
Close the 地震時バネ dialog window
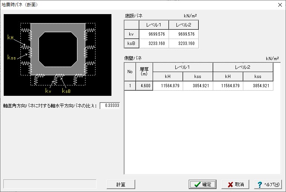point(280,5)
